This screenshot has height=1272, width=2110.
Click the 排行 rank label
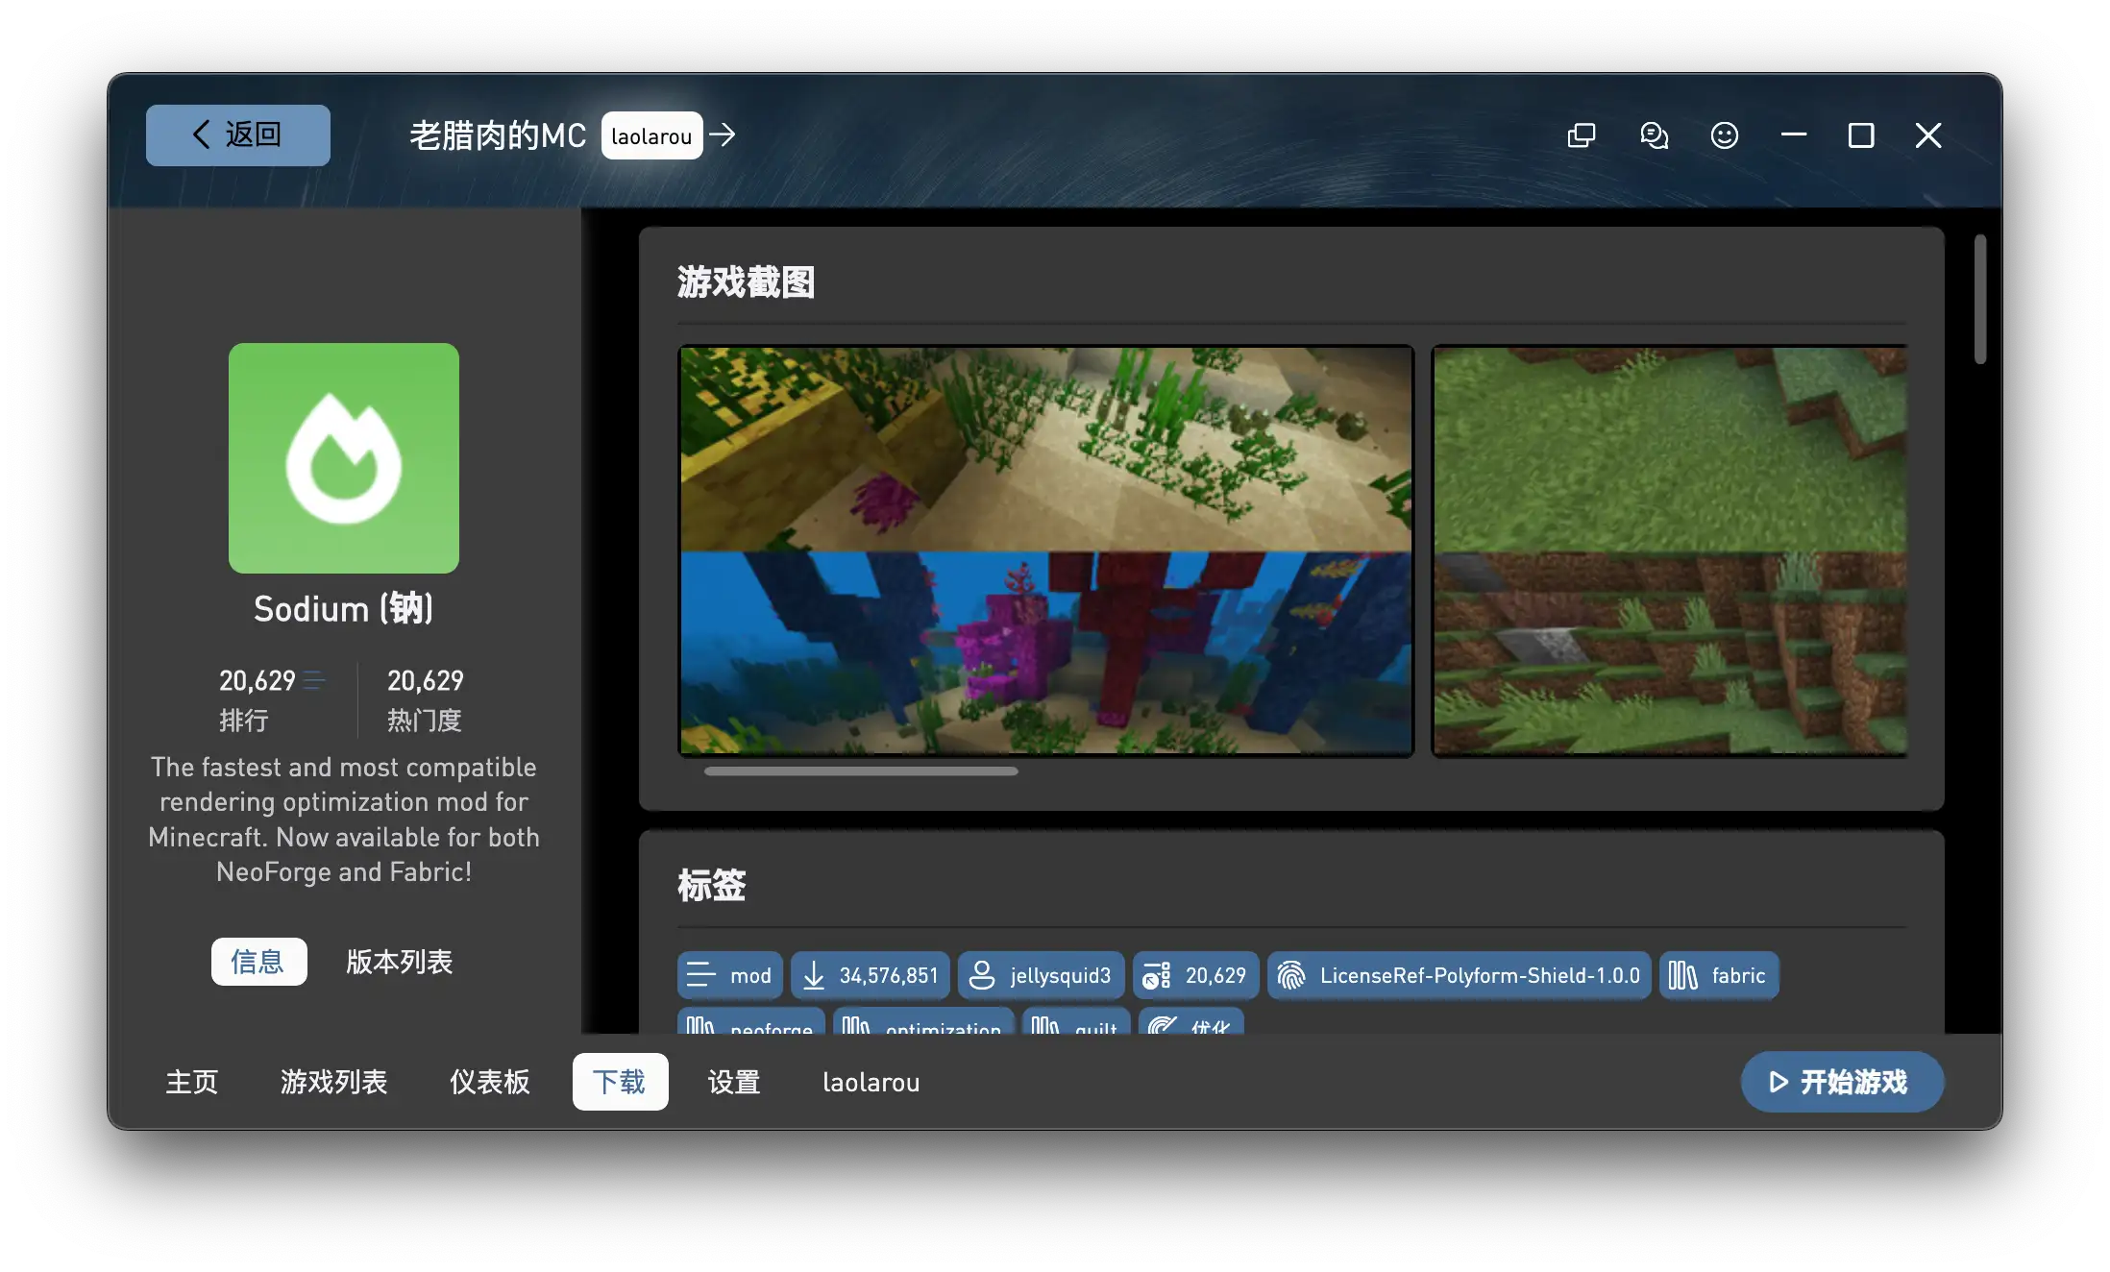[x=244, y=720]
